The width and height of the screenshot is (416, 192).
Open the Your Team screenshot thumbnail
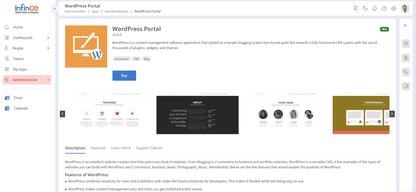coord(286,114)
